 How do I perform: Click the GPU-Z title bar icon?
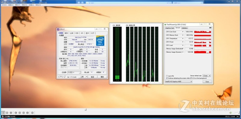[165, 24]
